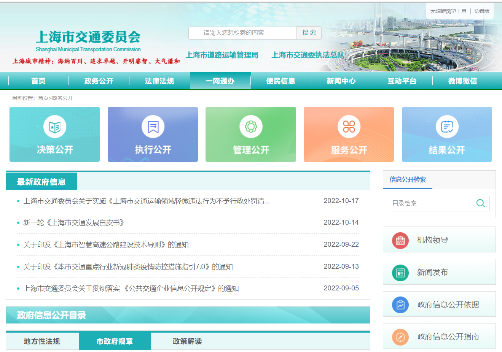Open the 一网通办 navigation menu item

point(220,81)
